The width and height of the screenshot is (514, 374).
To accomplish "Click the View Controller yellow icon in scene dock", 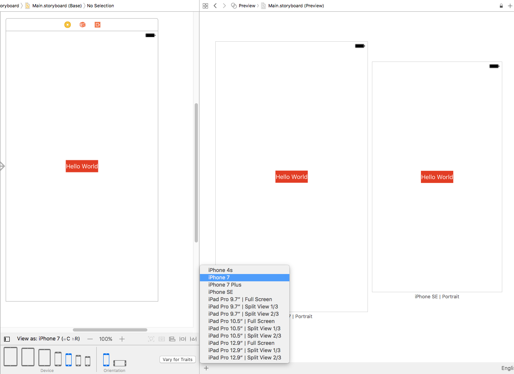I will click(68, 25).
